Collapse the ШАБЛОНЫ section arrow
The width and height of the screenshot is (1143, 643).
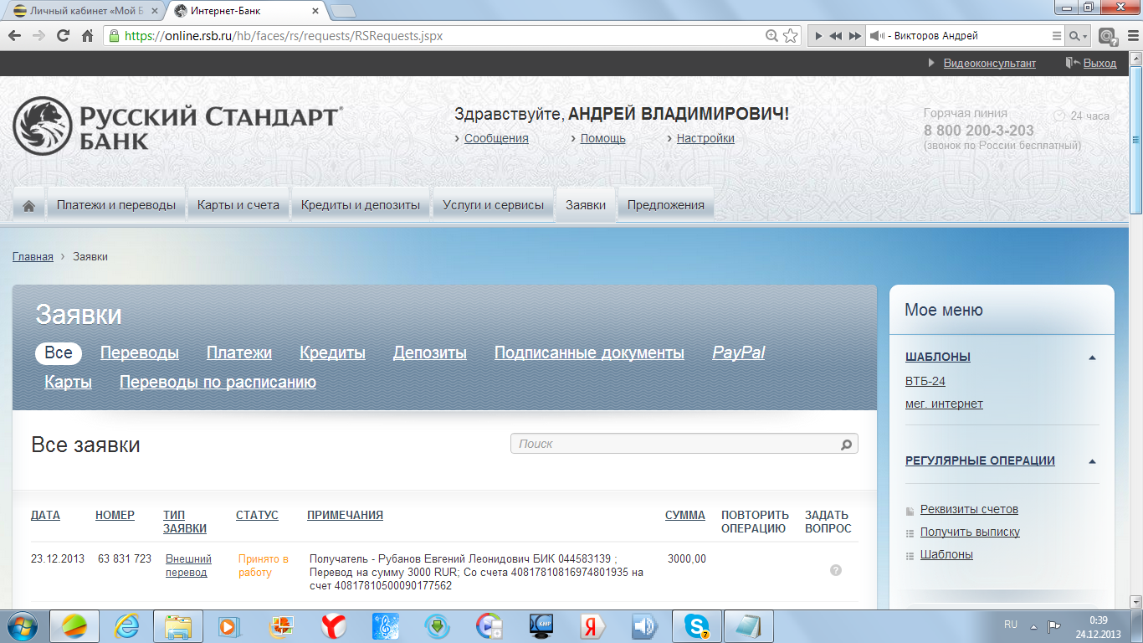tap(1092, 358)
